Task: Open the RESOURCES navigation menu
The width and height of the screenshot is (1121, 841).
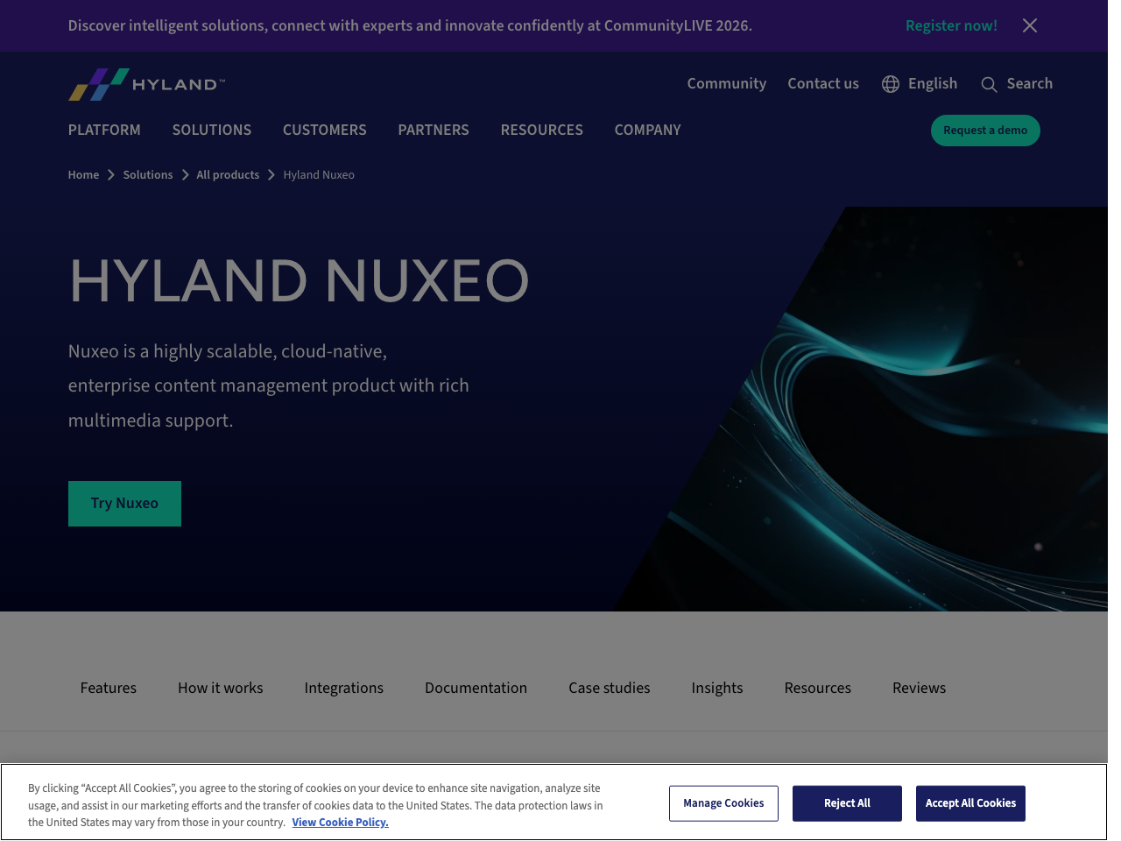Action: click(x=541, y=130)
